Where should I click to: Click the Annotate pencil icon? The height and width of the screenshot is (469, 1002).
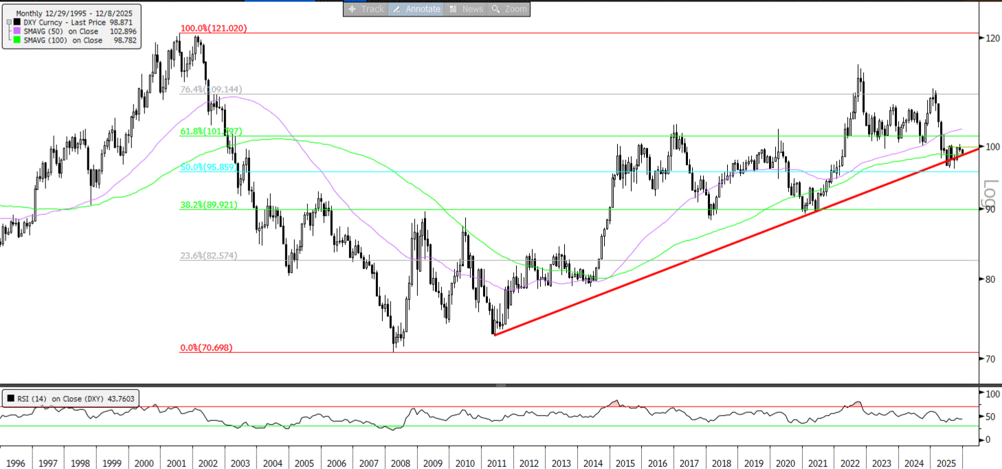[397, 9]
